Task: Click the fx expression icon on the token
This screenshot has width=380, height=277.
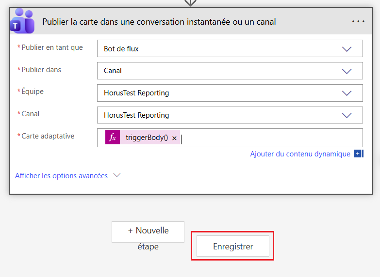Action: pos(113,138)
